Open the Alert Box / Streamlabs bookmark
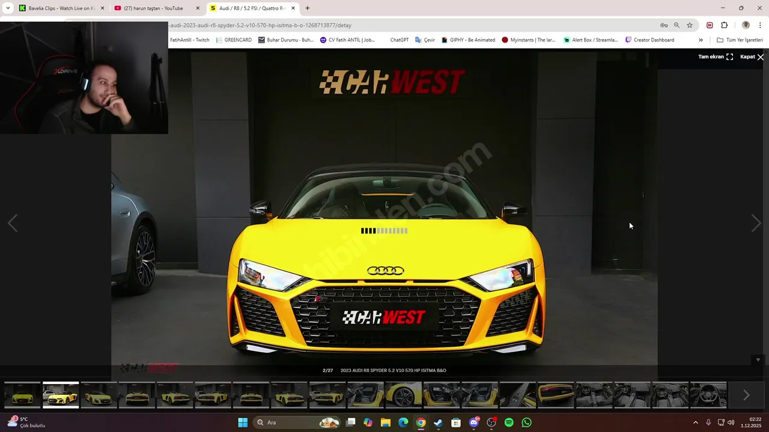This screenshot has height=432, width=769. (x=591, y=40)
